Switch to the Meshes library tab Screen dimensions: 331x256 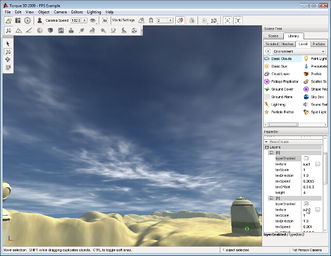coord(288,44)
